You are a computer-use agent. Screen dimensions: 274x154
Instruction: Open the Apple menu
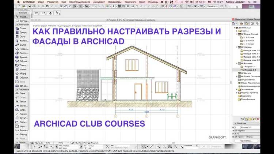[18, 2]
